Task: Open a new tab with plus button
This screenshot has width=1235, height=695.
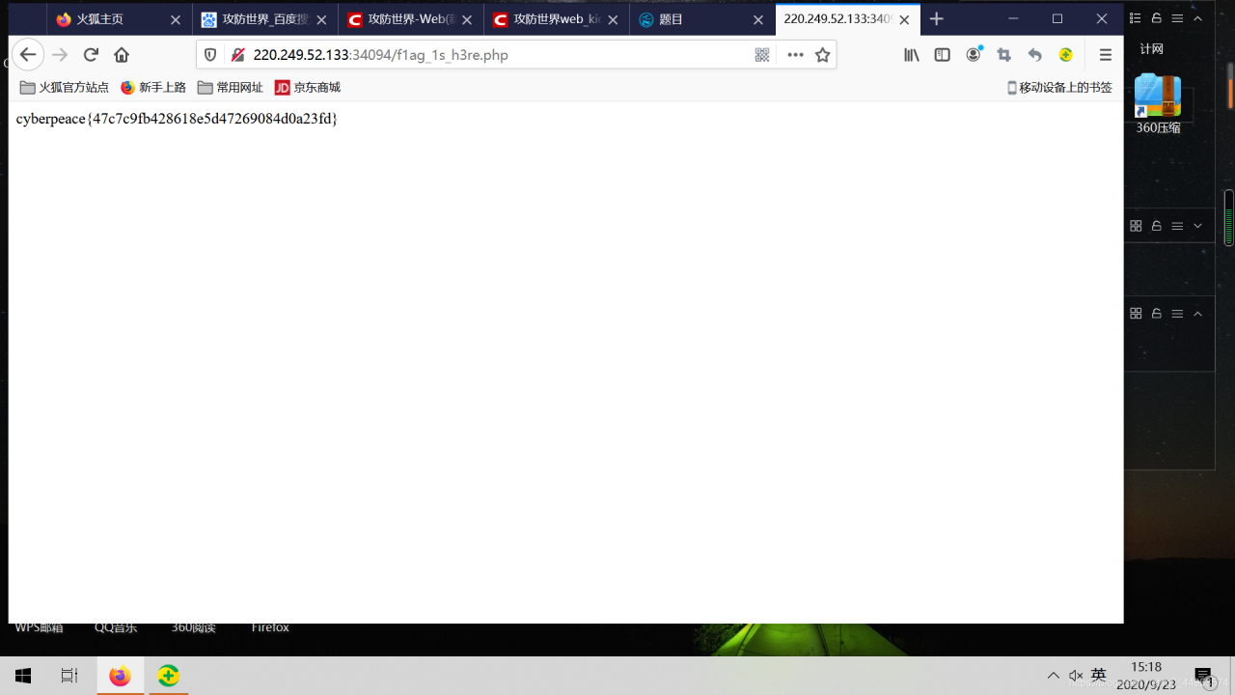Action: click(936, 19)
